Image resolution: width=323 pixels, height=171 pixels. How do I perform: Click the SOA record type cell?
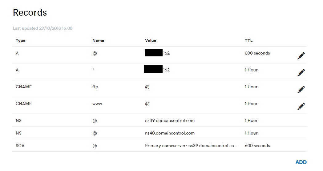20,146
